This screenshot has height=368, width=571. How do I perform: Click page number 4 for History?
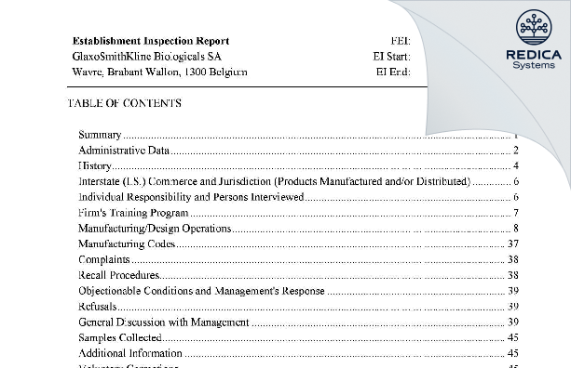pos(516,166)
